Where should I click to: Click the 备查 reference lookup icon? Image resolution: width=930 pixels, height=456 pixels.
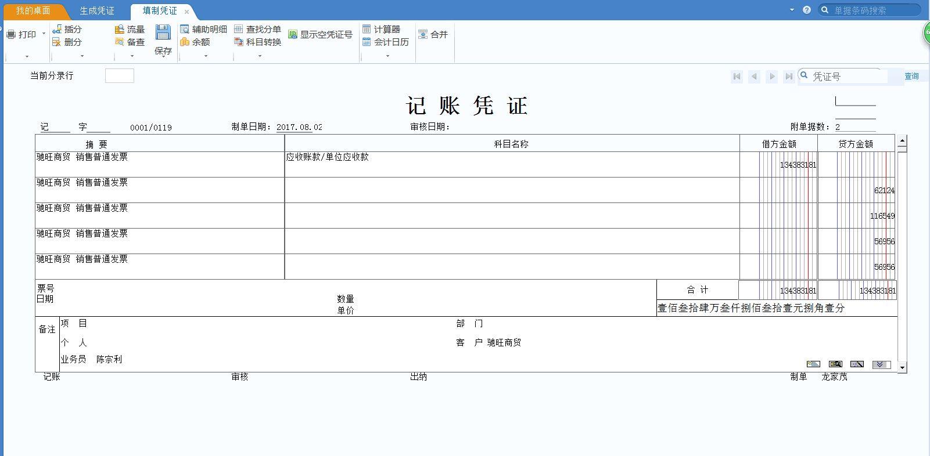pos(119,42)
